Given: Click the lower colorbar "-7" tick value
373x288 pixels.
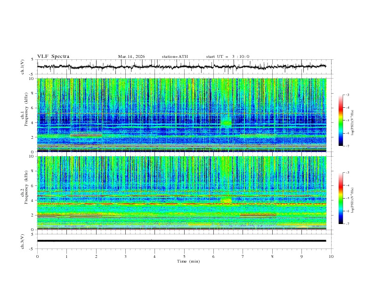Looking at the screenshot, I should (348, 224).
